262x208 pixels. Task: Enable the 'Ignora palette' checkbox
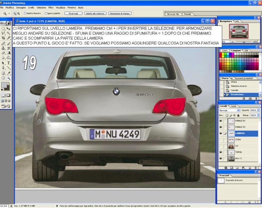46,13
